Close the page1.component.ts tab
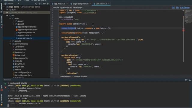This screenshot has width=192, height=108. [90, 4]
